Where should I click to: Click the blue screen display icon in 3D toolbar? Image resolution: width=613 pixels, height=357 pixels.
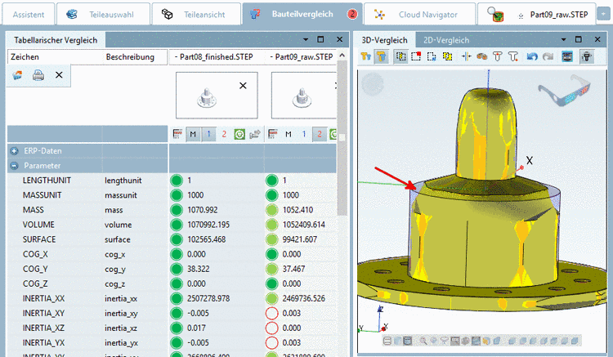tap(567, 56)
